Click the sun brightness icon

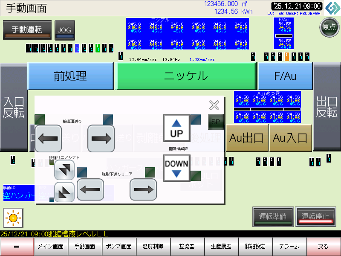pos(13,218)
